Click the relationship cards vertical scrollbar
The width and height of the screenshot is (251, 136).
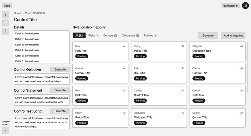[247, 67]
